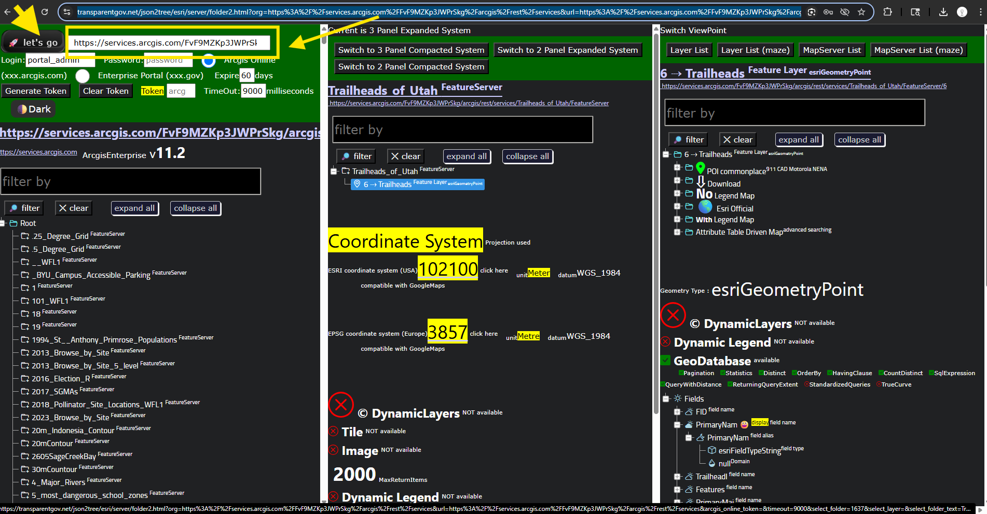Click the ReturningQueryExtent checkmark
This screenshot has width=987, height=514.
730,384
